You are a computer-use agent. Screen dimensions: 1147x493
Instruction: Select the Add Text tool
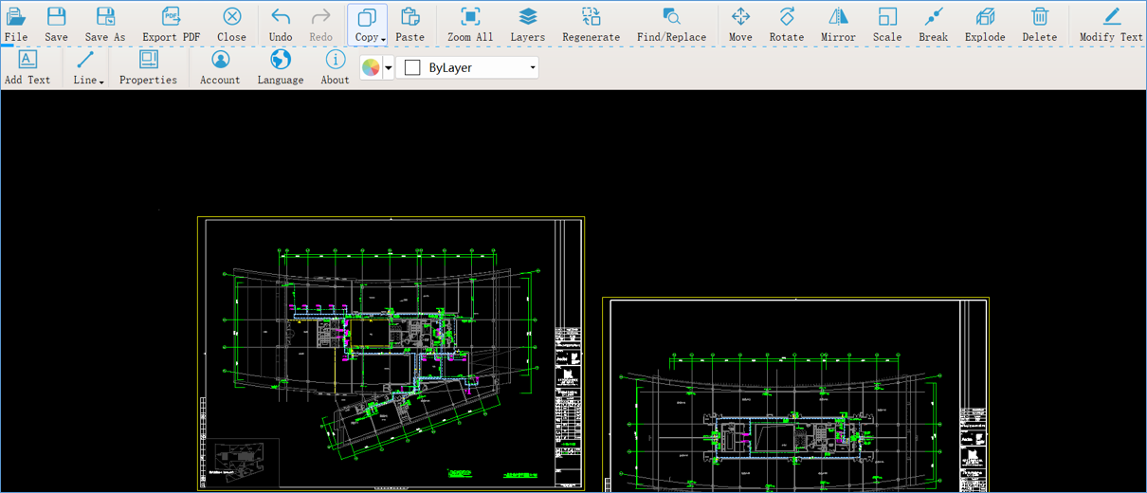pyautogui.click(x=27, y=67)
